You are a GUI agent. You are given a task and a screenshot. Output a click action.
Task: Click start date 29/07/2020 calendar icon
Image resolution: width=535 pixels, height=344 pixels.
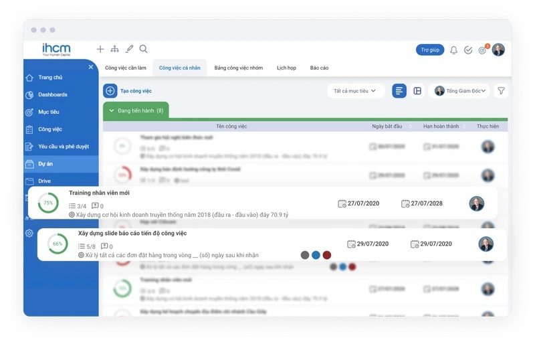click(351, 244)
